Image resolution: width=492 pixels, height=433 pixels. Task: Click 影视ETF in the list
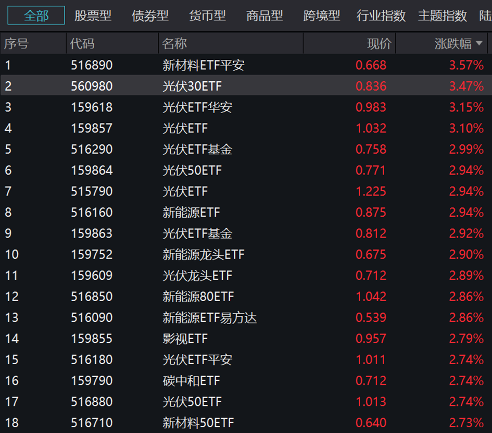point(185,339)
